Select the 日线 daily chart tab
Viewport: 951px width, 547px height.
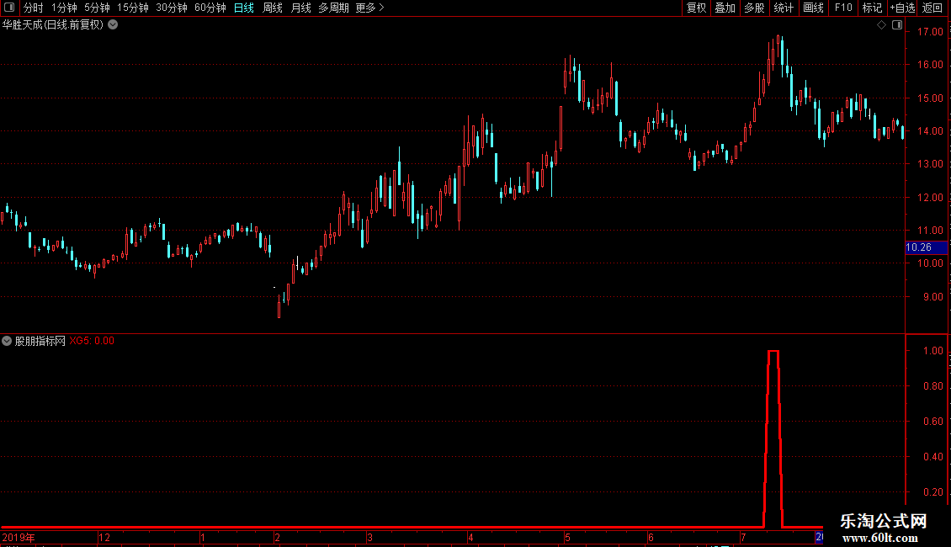[x=244, y=8]
